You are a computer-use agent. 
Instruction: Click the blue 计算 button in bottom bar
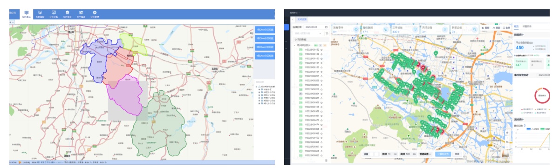coord(443,154)
